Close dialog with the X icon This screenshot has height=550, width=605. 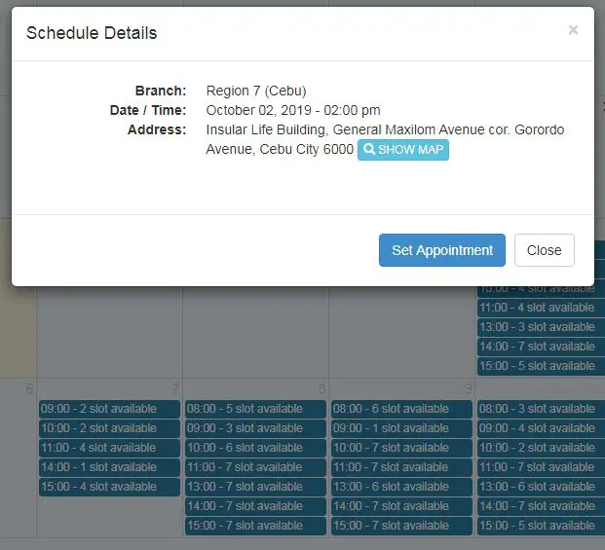pyautogui.click(x=573, y=29)
